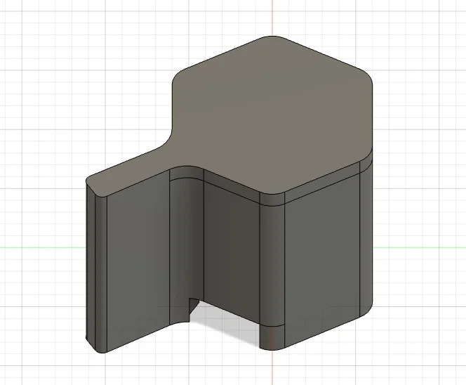This screenshot has height=385, width=466.
Task: Select the recessed inner wall face beside front corner
Action: (232, 253)
